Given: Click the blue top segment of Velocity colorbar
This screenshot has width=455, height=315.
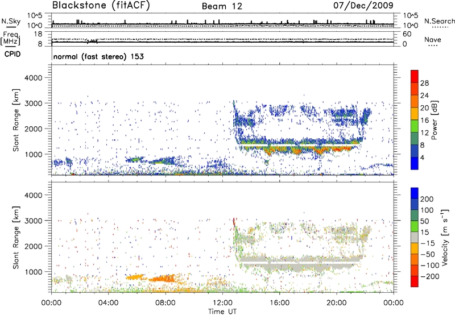Looking at the screenshot, I should [415, 193].
